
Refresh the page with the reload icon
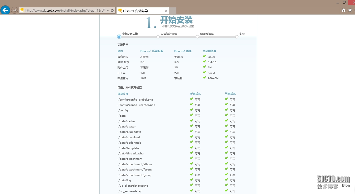click(112, 10)
